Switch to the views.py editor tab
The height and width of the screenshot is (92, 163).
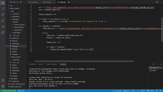tap(48, 2)
